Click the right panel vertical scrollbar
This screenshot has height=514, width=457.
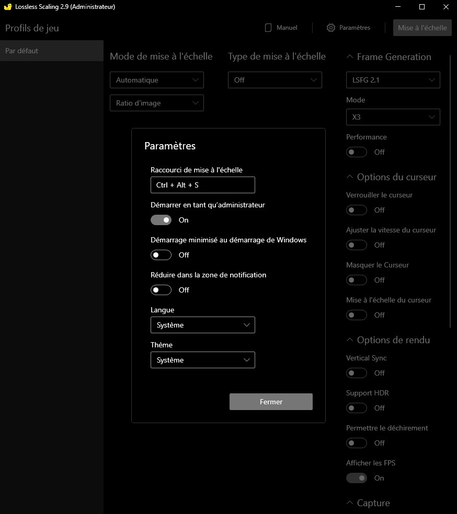[450, 191]
